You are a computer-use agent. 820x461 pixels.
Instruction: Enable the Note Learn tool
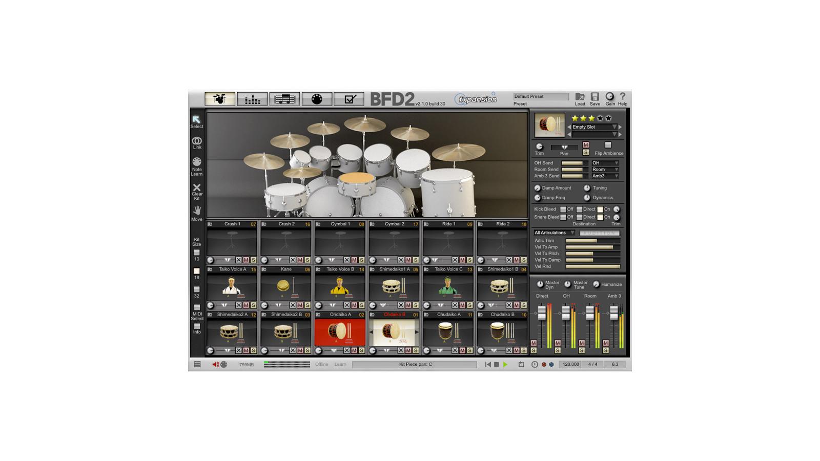tap(197, 162)
